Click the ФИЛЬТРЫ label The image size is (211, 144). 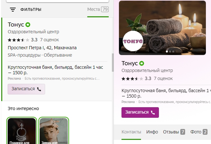(31, 10)
